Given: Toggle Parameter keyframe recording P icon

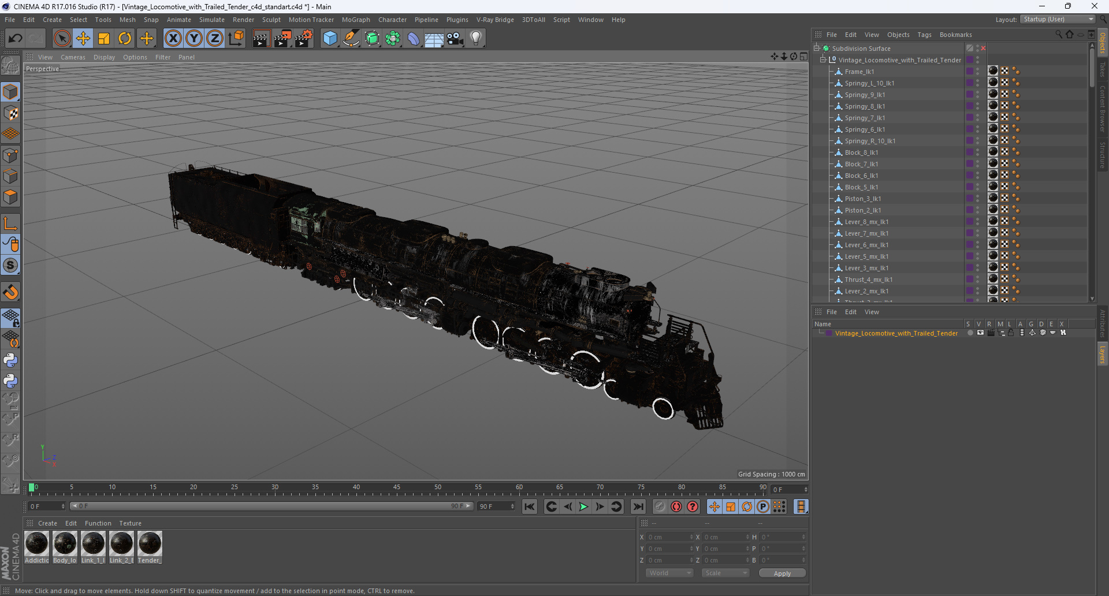Looking at the screenshot, I should pos(763,507).
